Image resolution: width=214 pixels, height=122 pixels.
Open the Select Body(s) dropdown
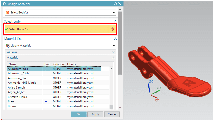[x=114, y=13]
